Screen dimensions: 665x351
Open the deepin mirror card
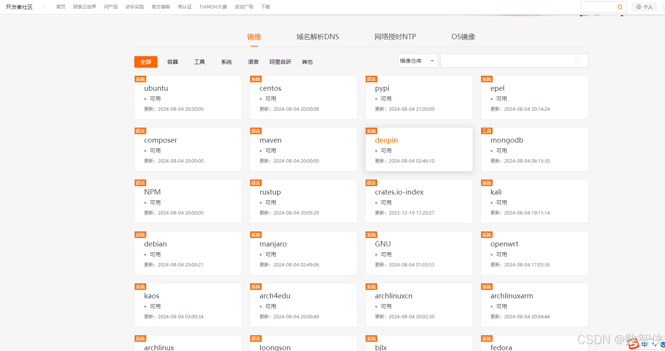pos(419,149)
